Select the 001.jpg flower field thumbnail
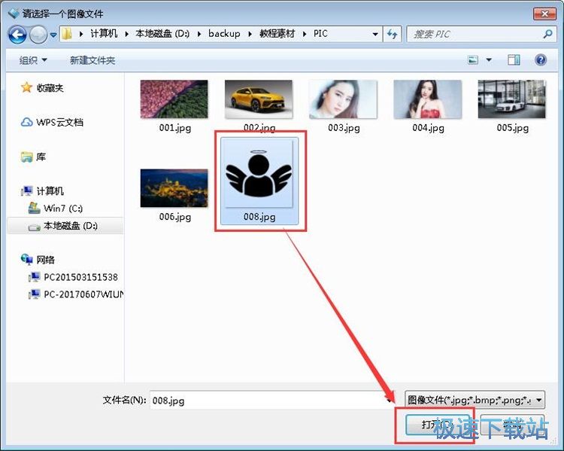 (174, 99)
